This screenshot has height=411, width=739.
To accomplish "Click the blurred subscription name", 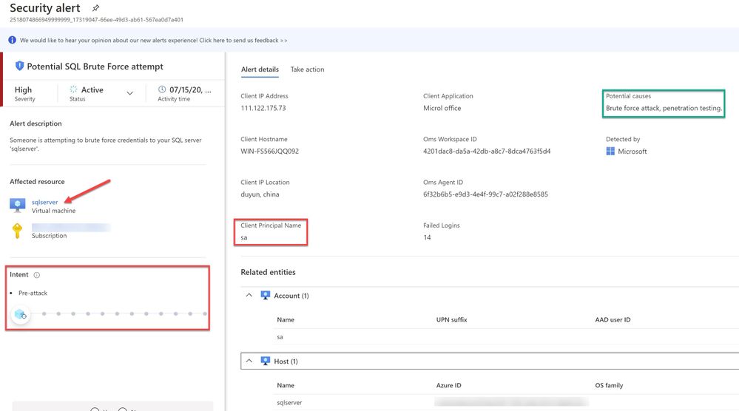I will tap(71, 228).
